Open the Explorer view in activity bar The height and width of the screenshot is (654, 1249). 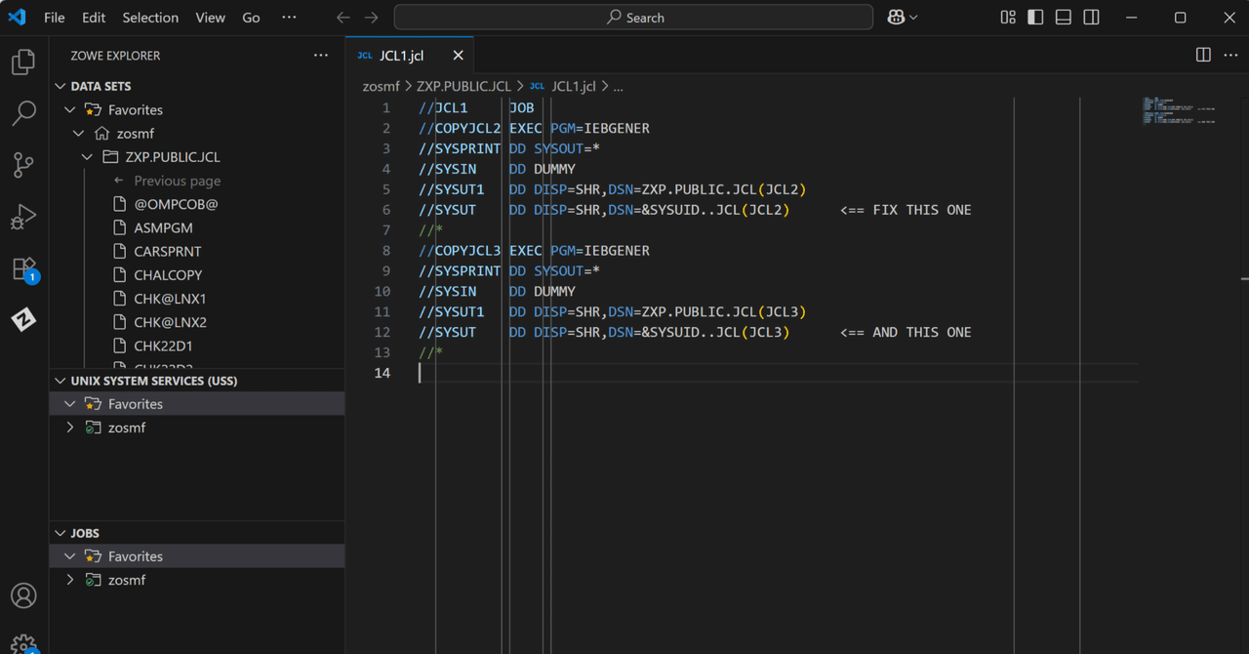point(23,62)
